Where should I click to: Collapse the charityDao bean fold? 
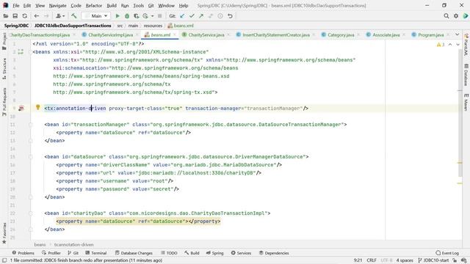click(x=31, y=213)
